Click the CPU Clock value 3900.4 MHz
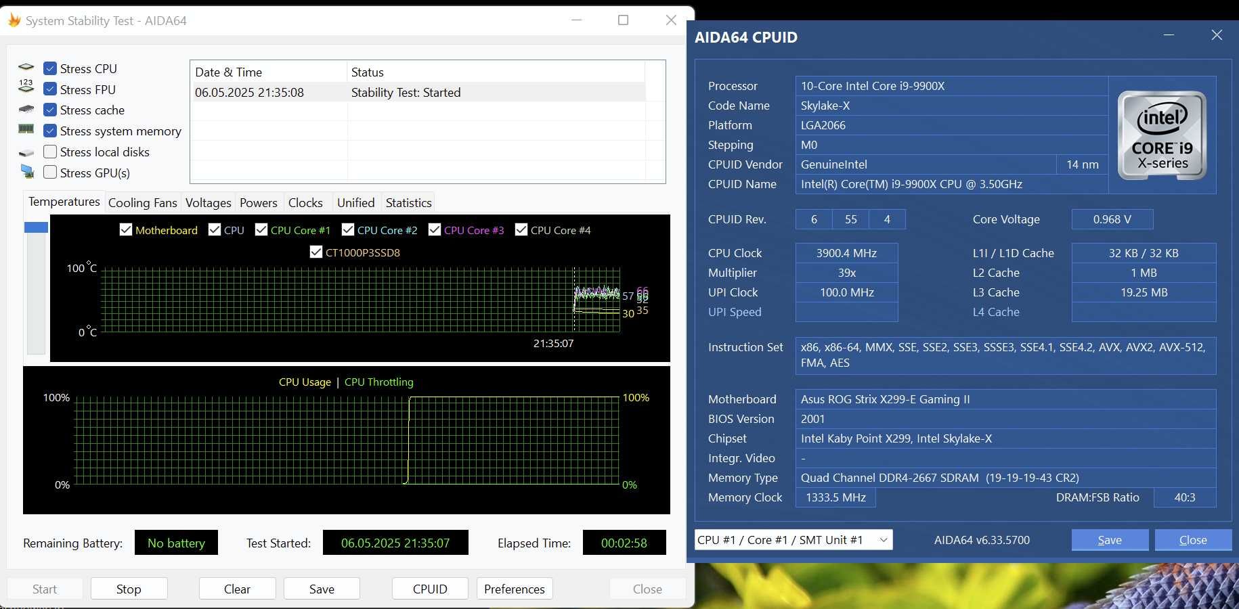 click(x=846, y=253)
